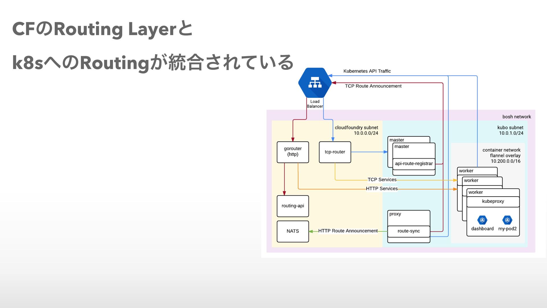Click the route-sync box
Screen dimensions: 547x308
409,231
